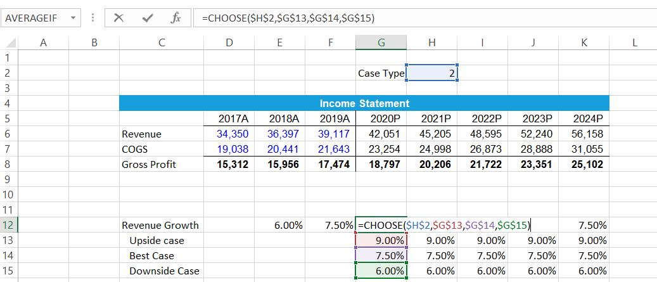This screenshot has width=657, height=282.
Task: Select the Upside case 9.00% cell in G13
Action: click(381, 240)
